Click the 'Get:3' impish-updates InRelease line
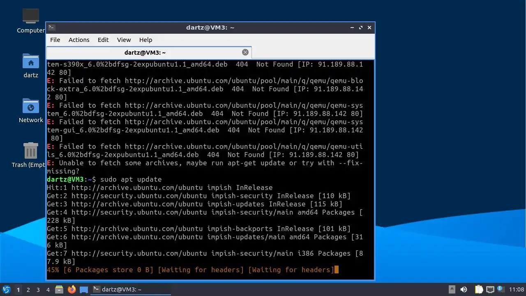Screen dimensions: 526x296 [x=195, y=204]
